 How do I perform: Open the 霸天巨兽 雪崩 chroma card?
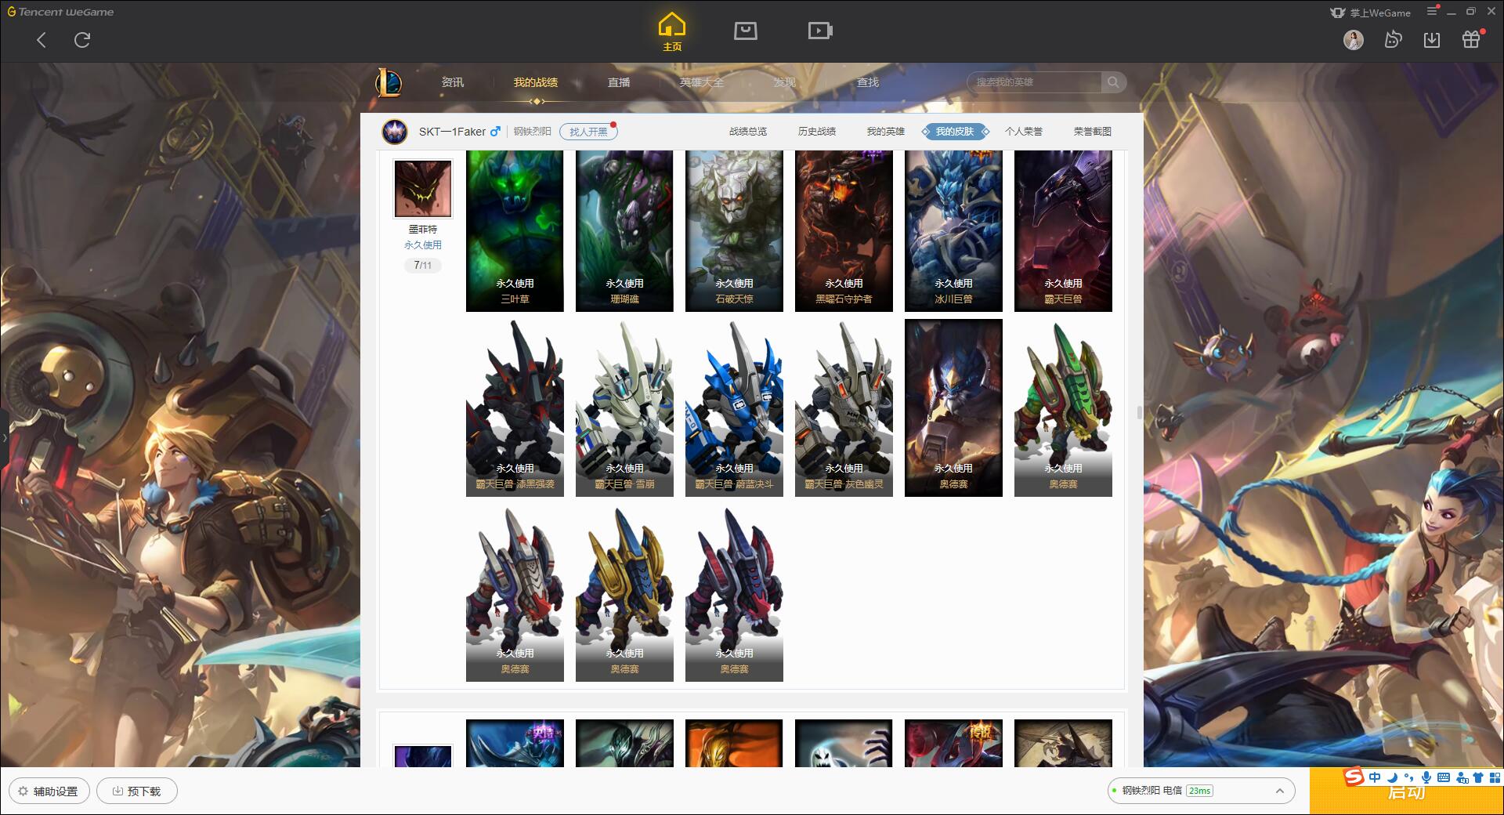[624, 407]
